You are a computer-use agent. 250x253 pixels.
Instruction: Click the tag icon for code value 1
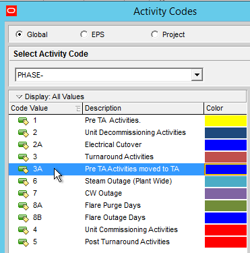tap(24, 121)
